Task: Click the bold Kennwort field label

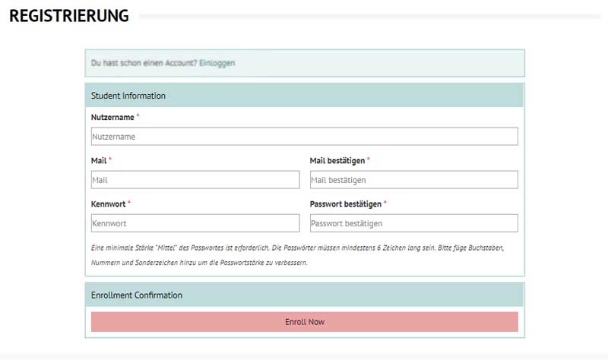Action: 108,204
